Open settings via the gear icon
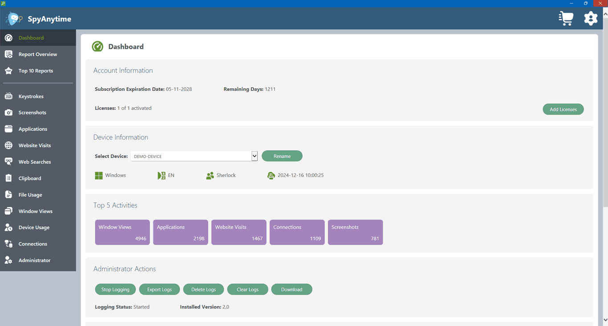Viewport: 608px width, 326px height. (x=591, y=18)
